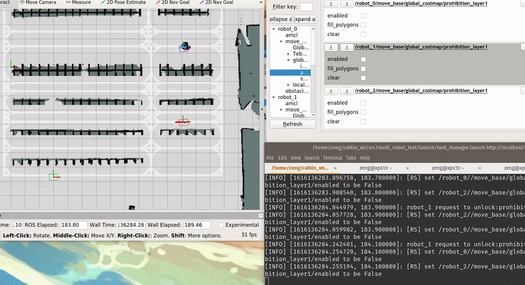This screenshot has height=285, width=525.
Task: Expand the local... tree node
Action: pos(288,85)
